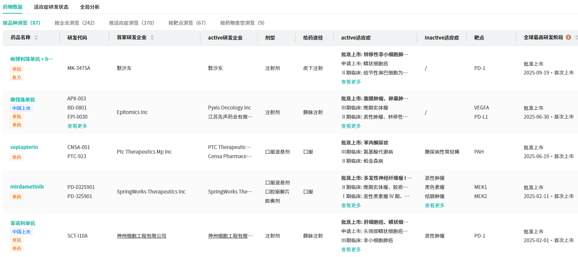Click the 复方 tag under 帕博利珠单抗

click(17, 77)
